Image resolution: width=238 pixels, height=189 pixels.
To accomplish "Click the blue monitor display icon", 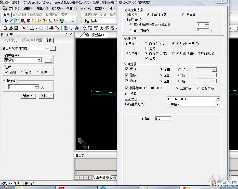I will click(x=62, y=20).
